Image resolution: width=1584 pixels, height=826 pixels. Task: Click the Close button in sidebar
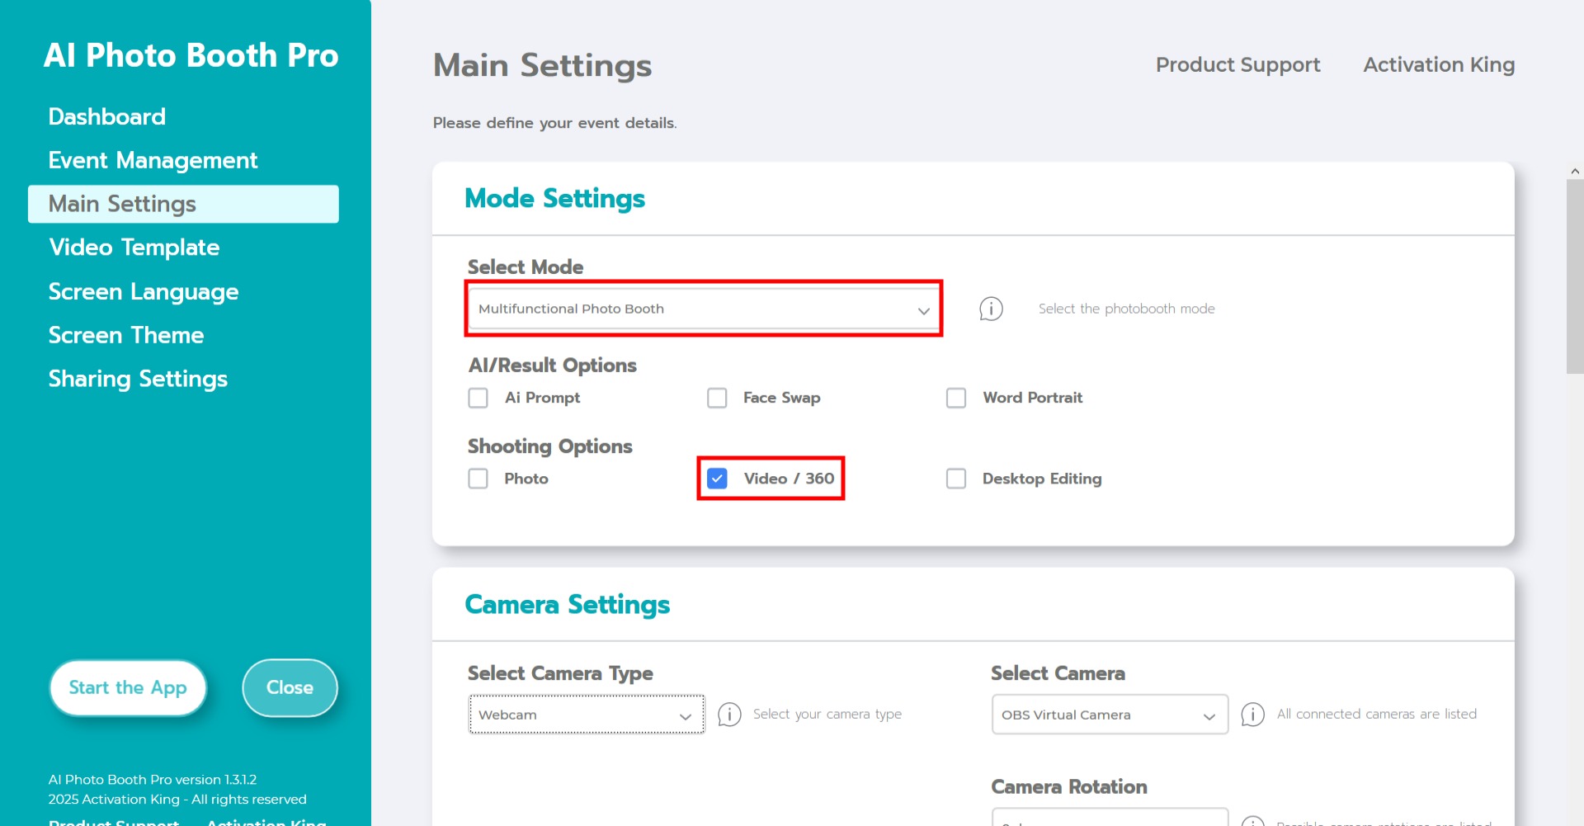tap(290, 687)
